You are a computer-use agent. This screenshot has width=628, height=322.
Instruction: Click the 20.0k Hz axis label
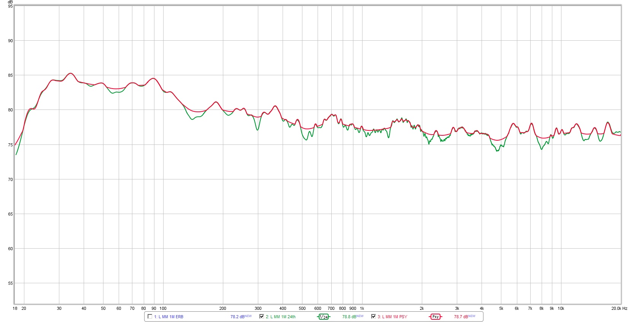(619, 308)
